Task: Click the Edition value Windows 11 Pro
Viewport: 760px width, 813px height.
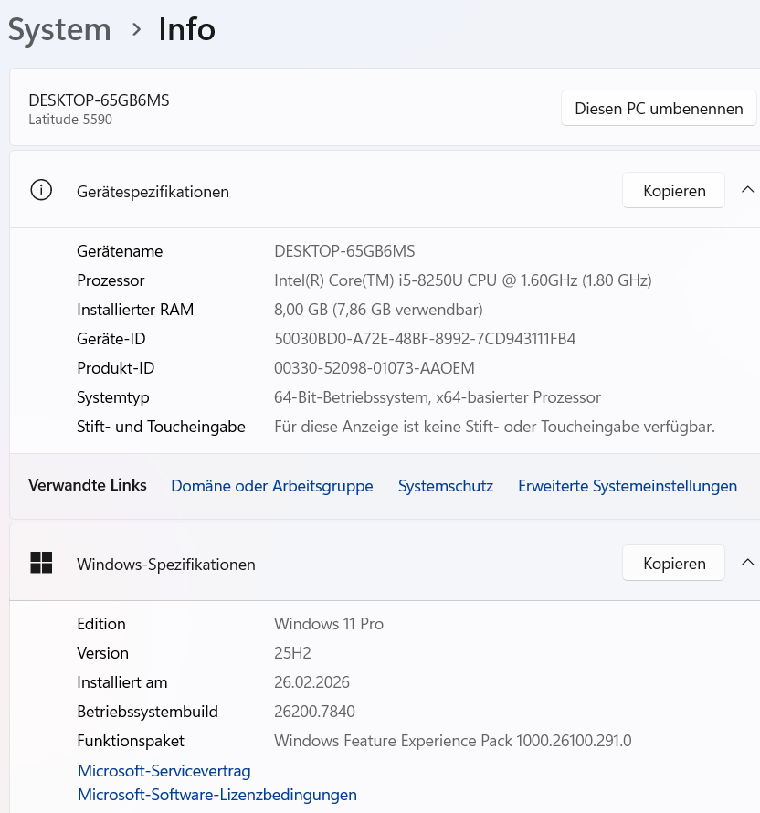Action: (x=329, y=624)
